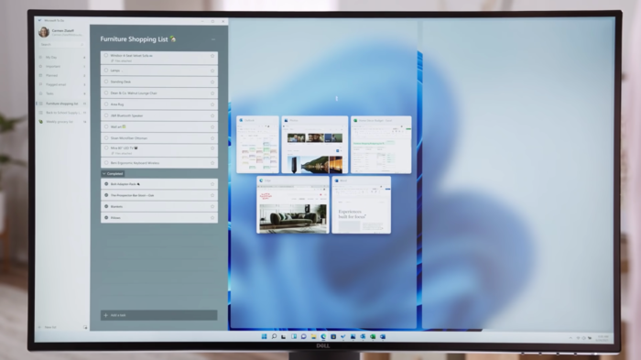641x360 pixels.
Task: Check off the Wall art task
Action: [106, 126]
